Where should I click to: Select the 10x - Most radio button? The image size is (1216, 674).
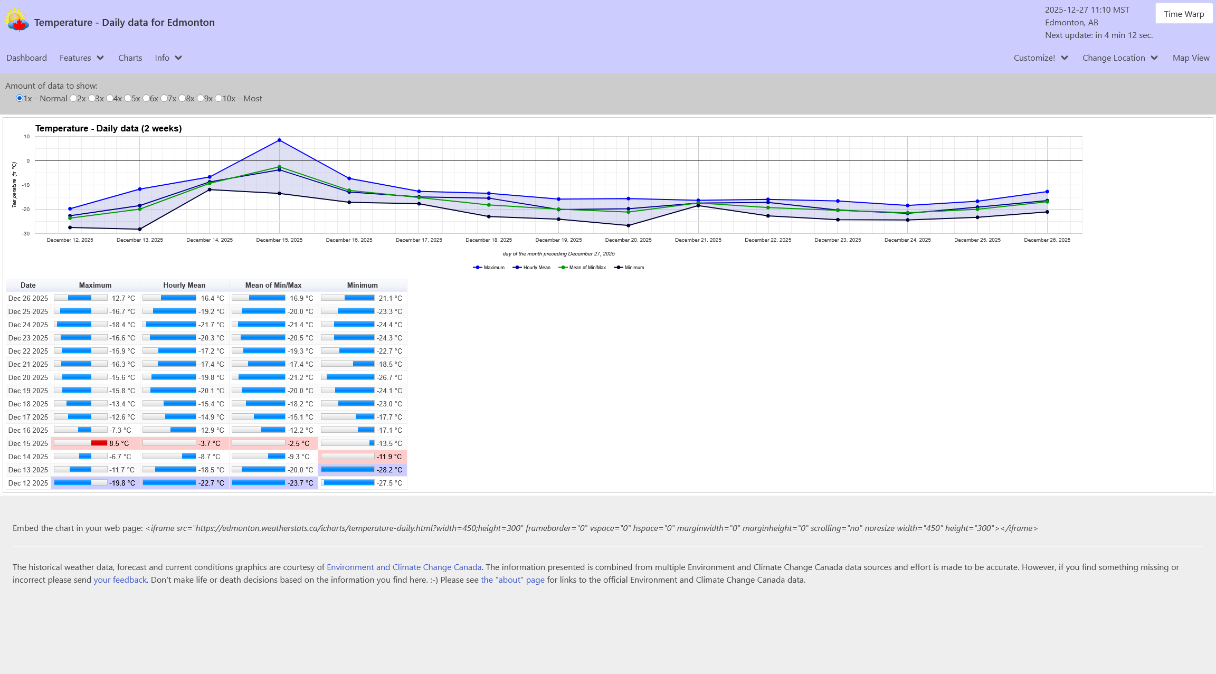pyautogui.click(x=218, y=99)
